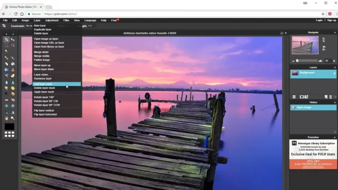This screenshot has height=190, width=338.
Task: Click the layer mask icon in Layers panel
Action: point(302,97)
